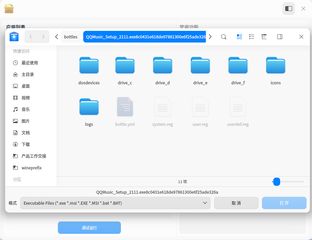
Task: Open wineprefix bookmark in sidebar
Action: point(31,168)
